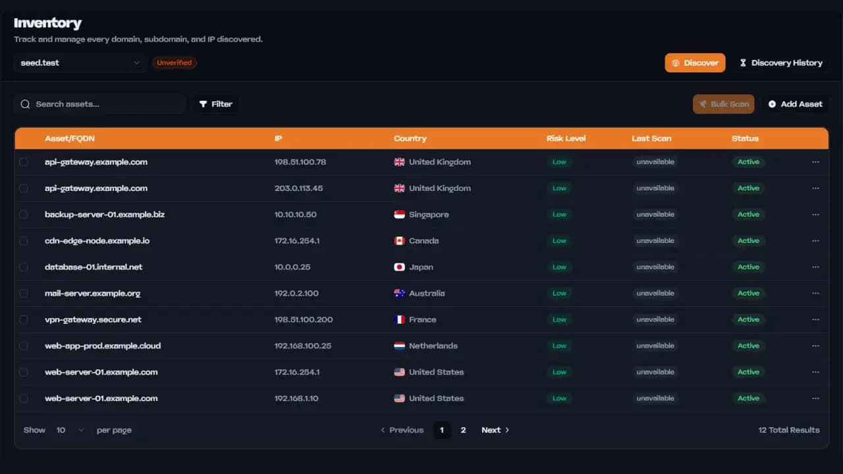Click the Japan flag icon

point(399,267)
